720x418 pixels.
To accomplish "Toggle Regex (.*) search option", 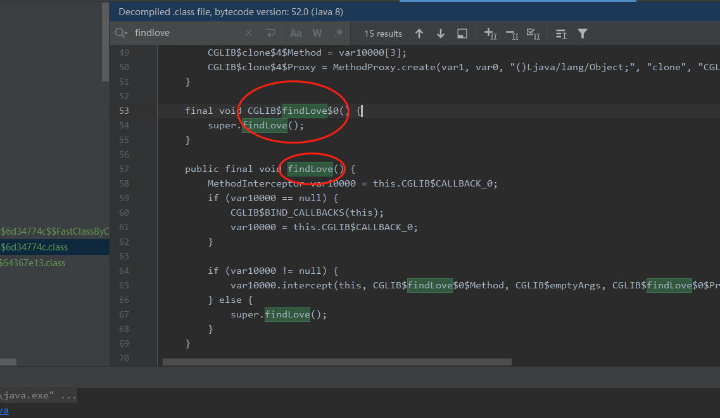I will 338,34.
